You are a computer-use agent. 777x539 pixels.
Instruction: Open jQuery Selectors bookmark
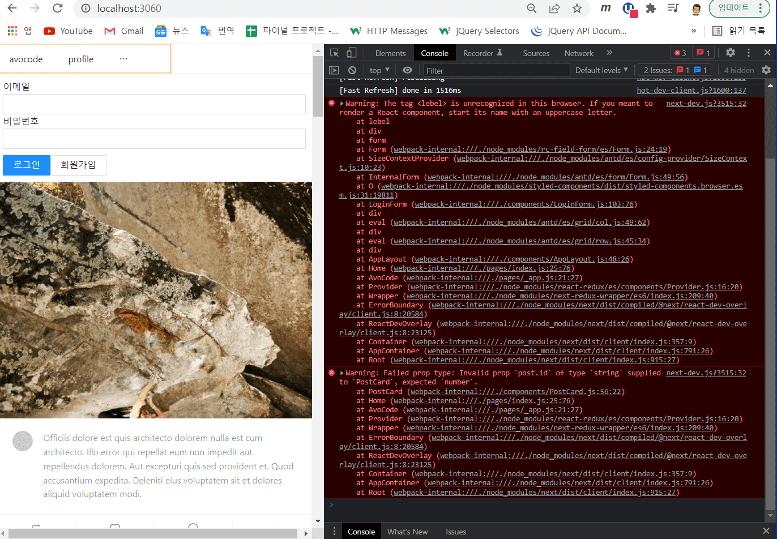pos(479,31)
